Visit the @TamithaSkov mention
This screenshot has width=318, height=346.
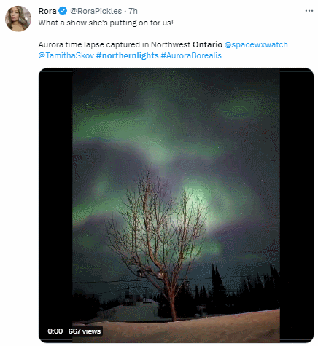66,55
